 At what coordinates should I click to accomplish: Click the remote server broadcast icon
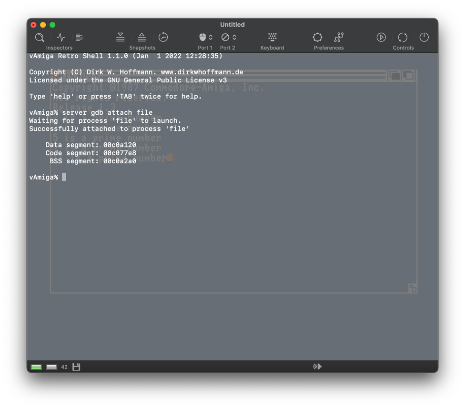tap(317, 367)
